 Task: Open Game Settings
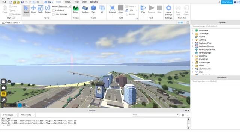click(x=168, y=10)
